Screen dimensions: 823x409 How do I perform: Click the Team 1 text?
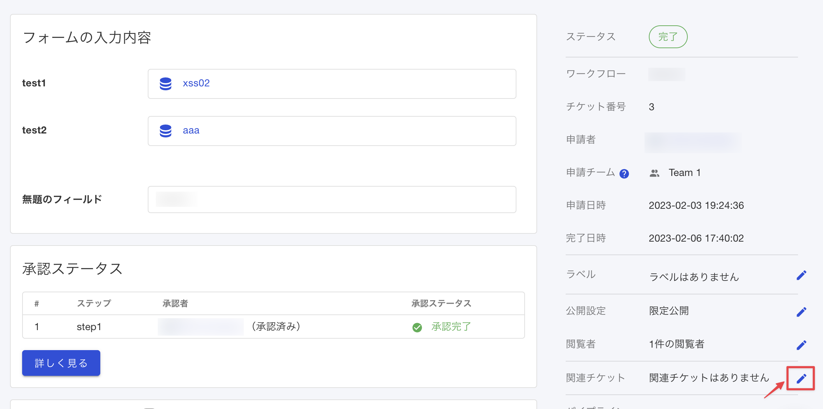pos(685,173)
